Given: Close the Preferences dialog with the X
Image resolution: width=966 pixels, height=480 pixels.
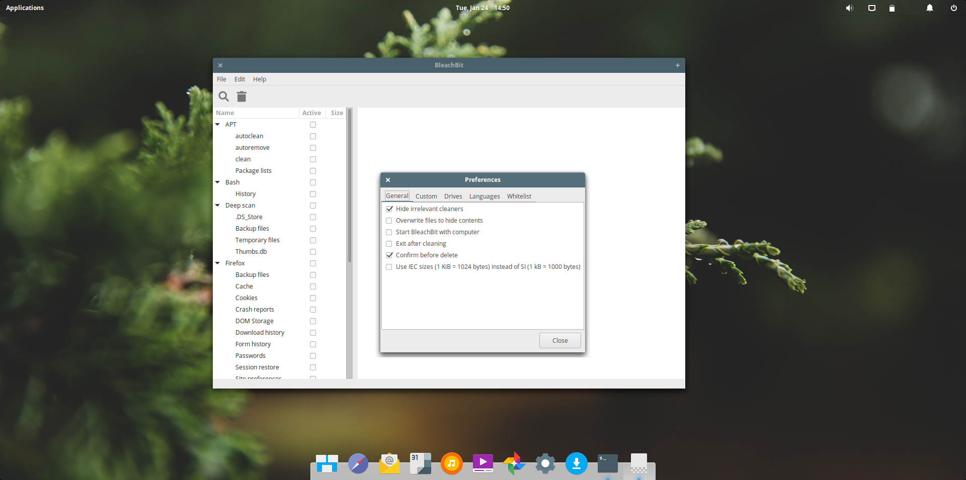Looking at the screenshot, I should coord(388,180).
